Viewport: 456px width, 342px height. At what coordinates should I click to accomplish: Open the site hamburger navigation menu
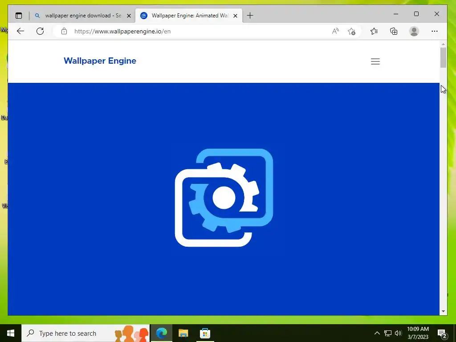coord(375,61)
